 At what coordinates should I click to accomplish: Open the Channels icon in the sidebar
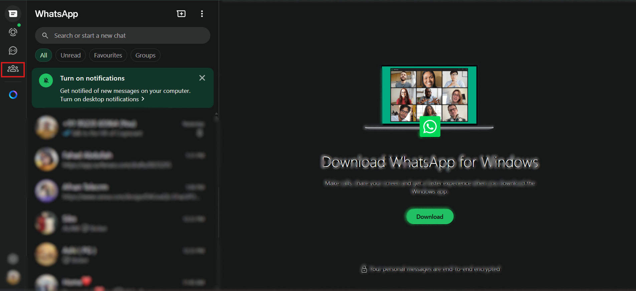pos(13,50)
